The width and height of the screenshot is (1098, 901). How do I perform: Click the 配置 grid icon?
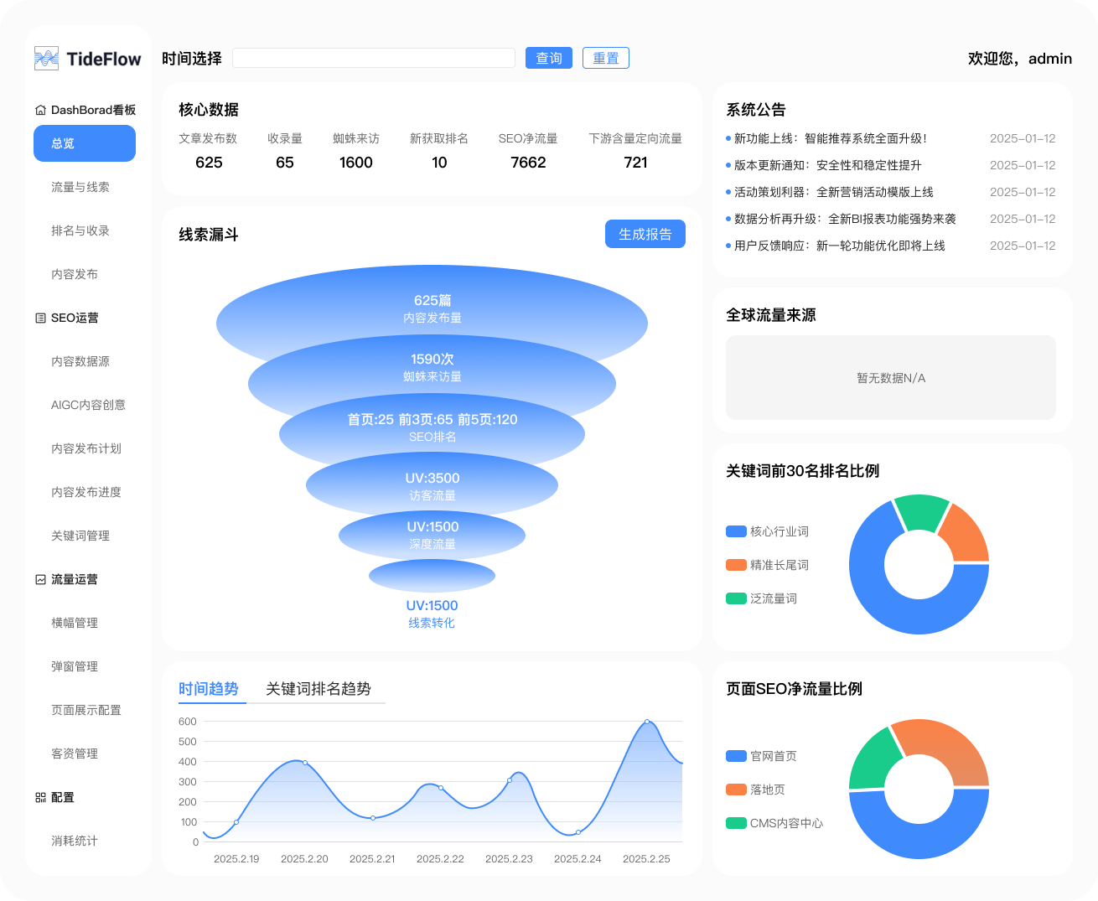tap(40, 797)
